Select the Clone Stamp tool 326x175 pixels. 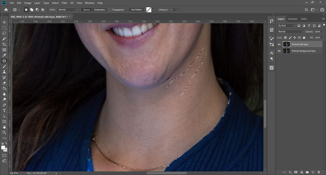pyautogui.click(x=4, y=72)
